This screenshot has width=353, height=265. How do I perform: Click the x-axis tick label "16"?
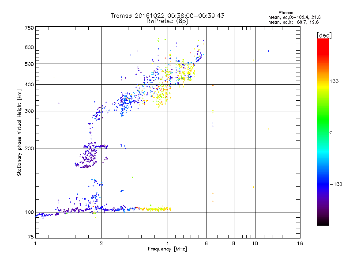tap(300, 243)
